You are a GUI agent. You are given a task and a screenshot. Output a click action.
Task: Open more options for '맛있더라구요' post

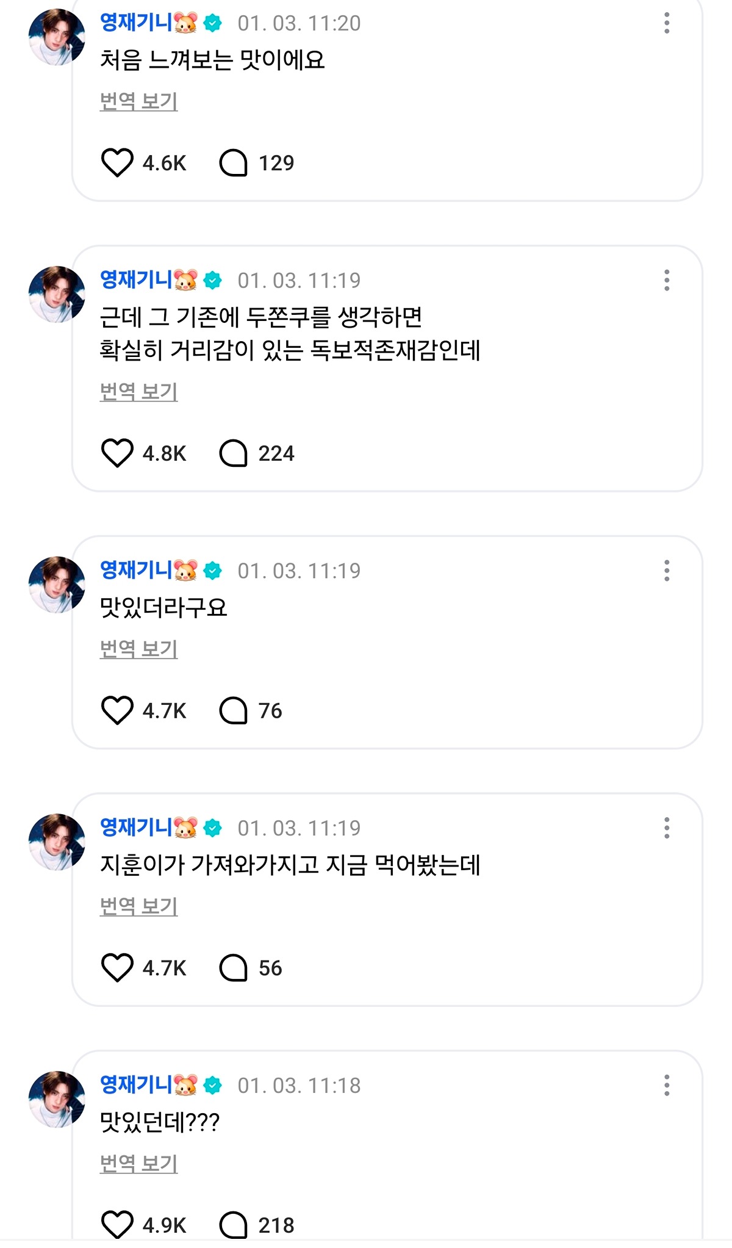coord(667,571)
